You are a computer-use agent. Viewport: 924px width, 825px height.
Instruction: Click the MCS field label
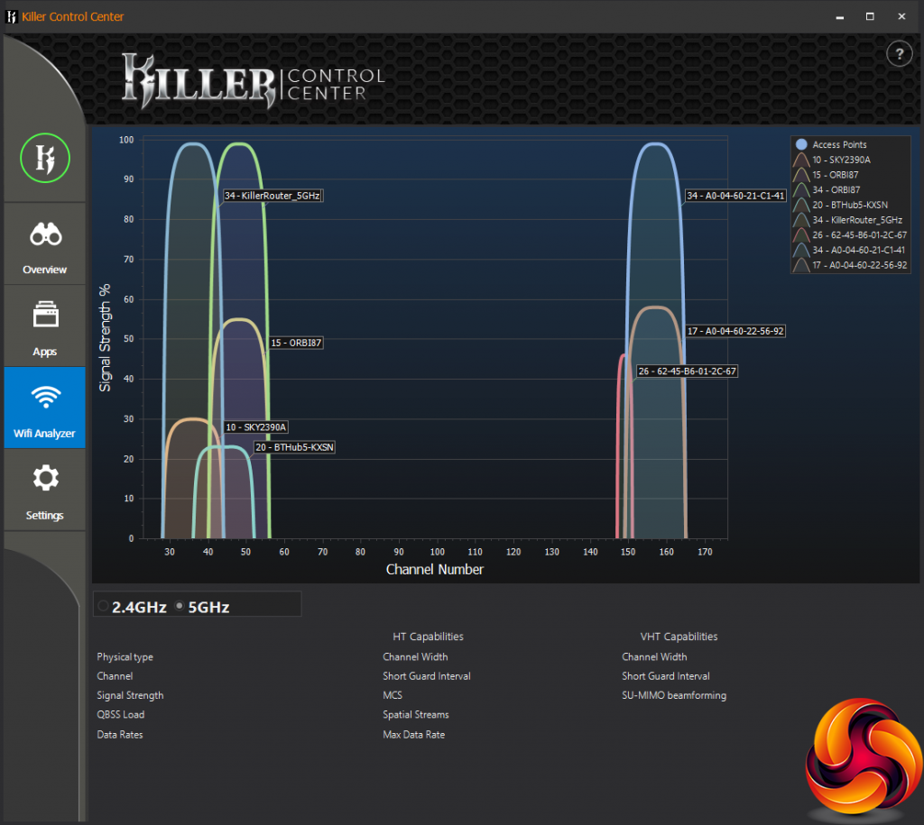(x=393, y=695)
